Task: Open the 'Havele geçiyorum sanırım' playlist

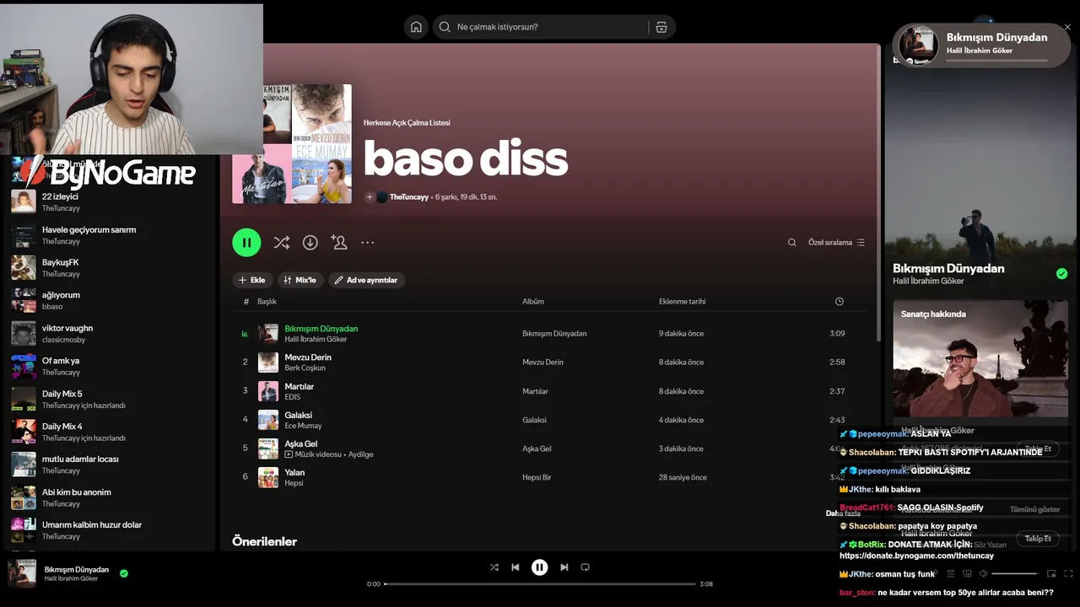Action: 110,235
